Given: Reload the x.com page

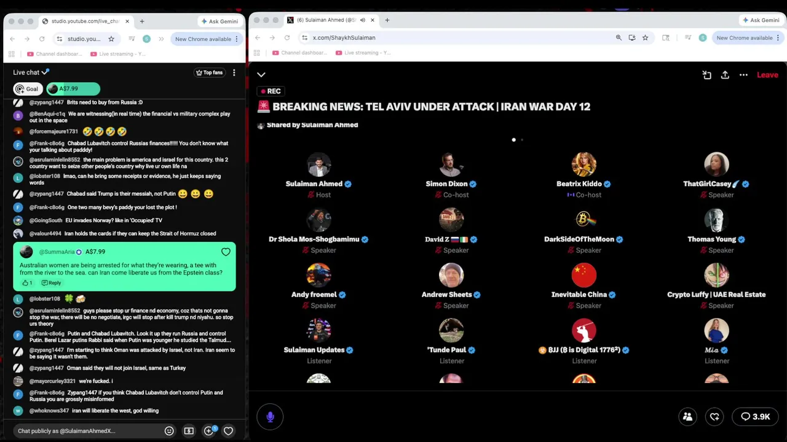Looking at the screenshot, I should click(x=287, y=37).
